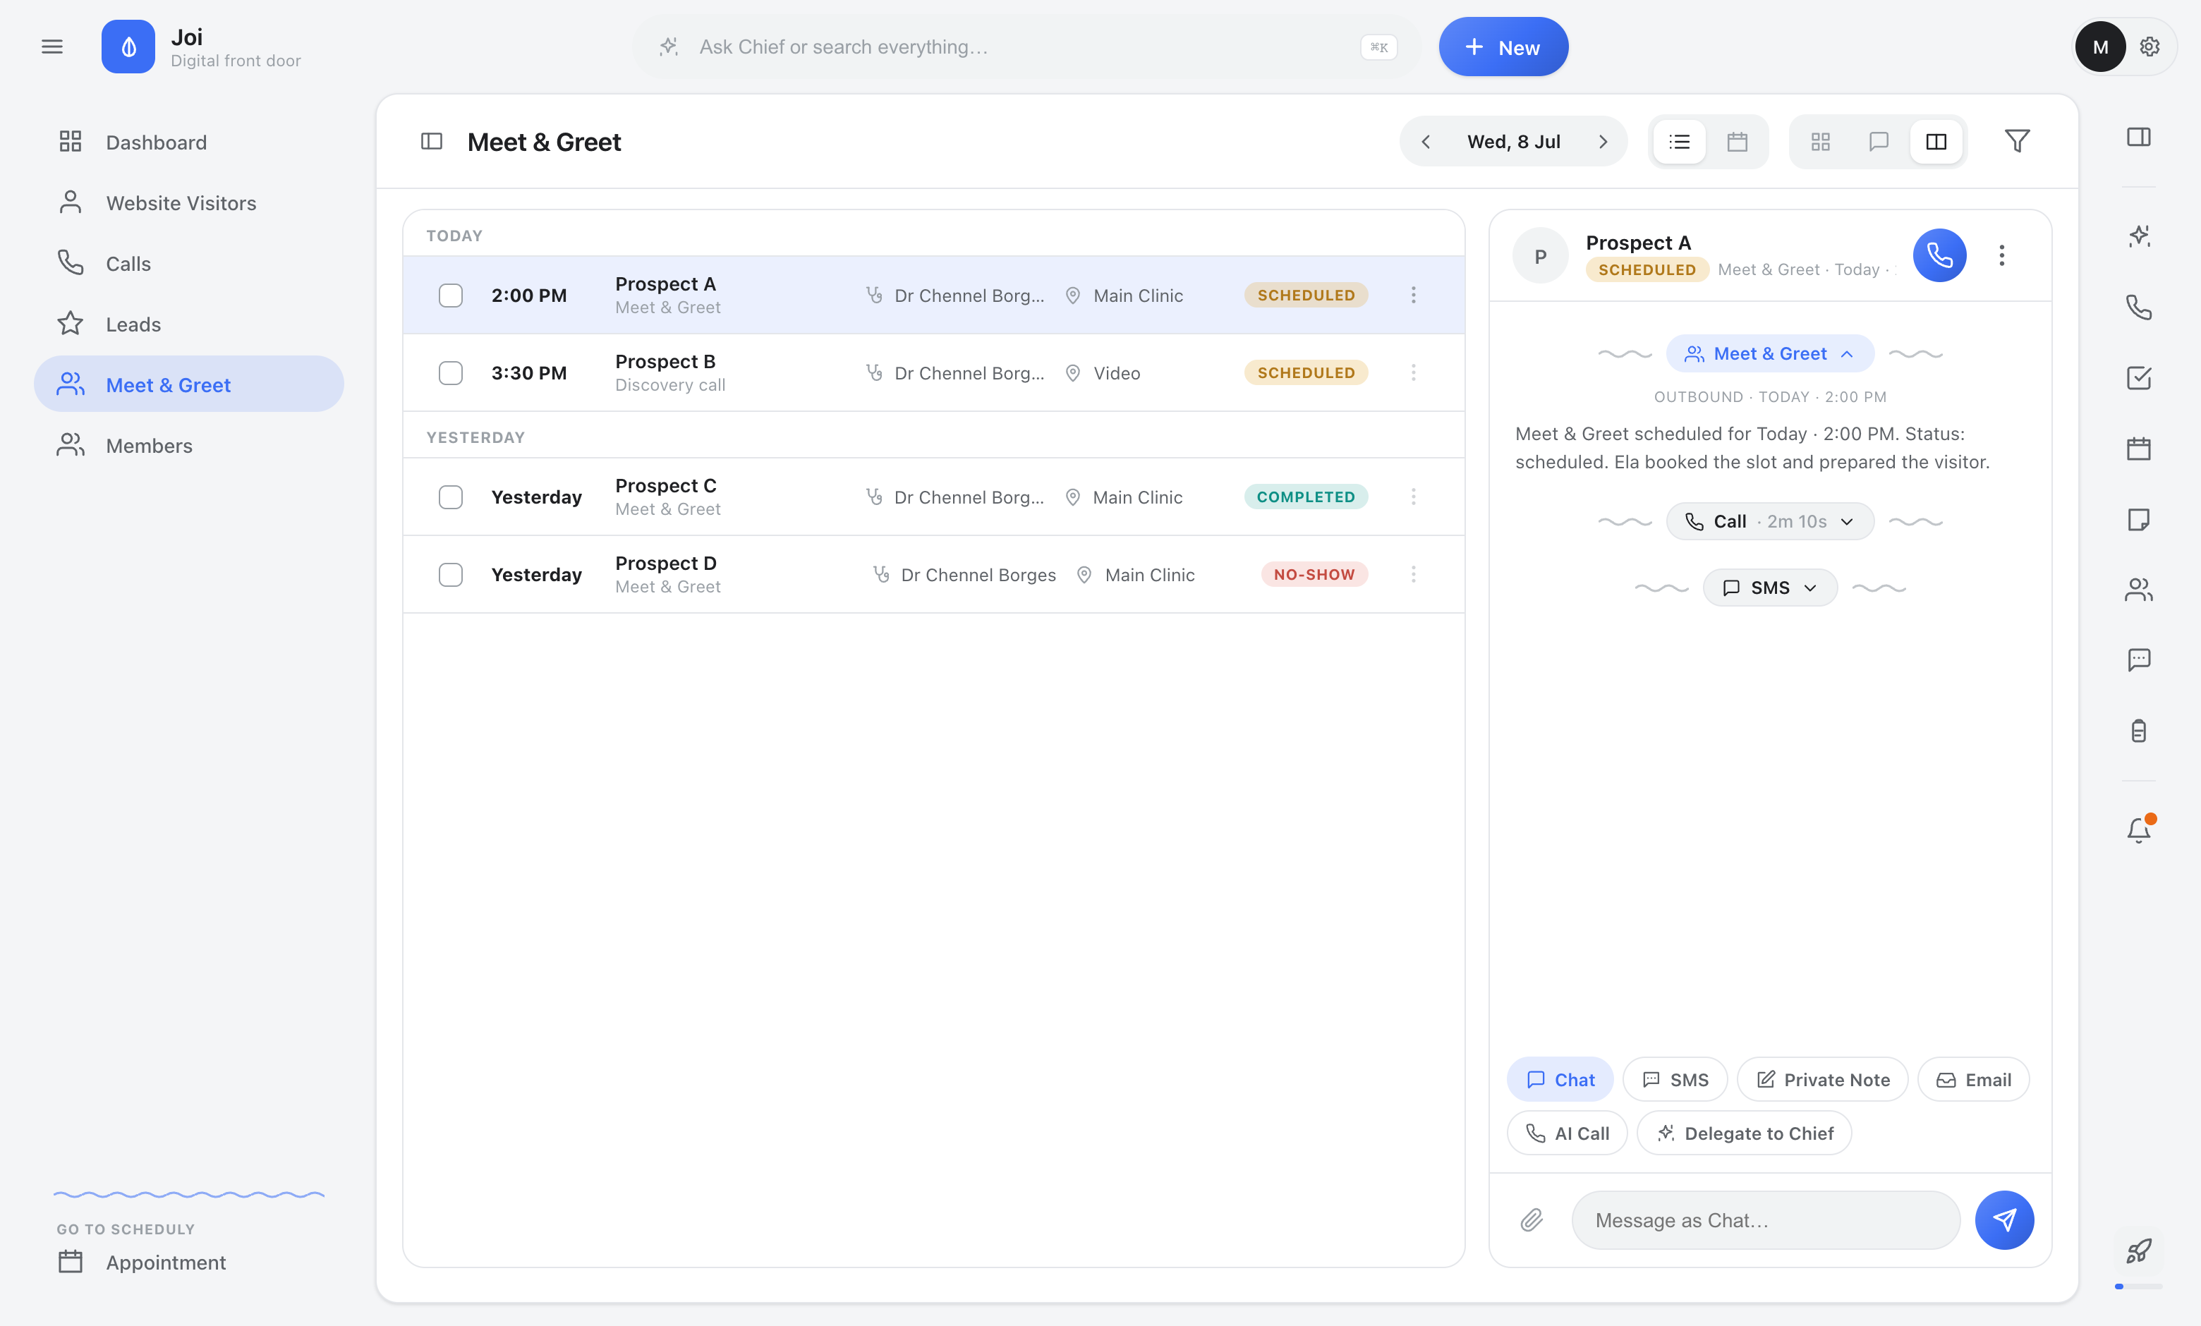Viewport: 2201px width, 1326px height.
Task: Open Meet & Greet in sidebar
Action: [x=188, y=385]
